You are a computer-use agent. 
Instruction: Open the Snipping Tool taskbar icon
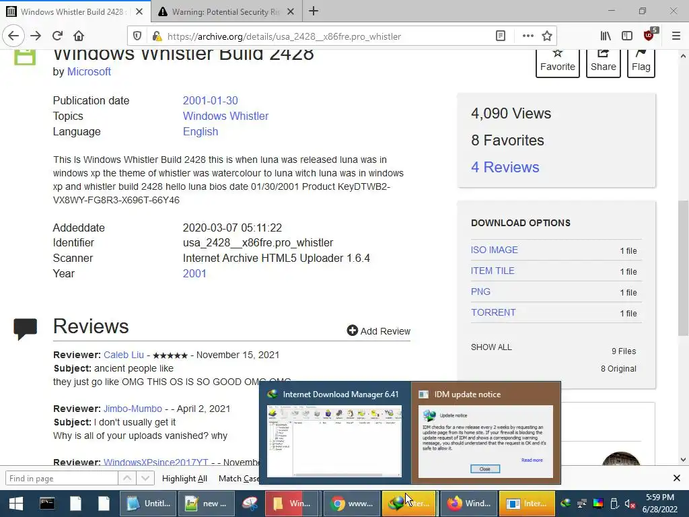point(250,504)
